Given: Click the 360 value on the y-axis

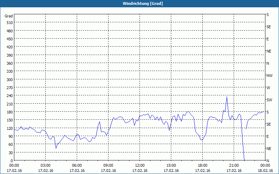Looking at the screenshot, I should (9, 63).
